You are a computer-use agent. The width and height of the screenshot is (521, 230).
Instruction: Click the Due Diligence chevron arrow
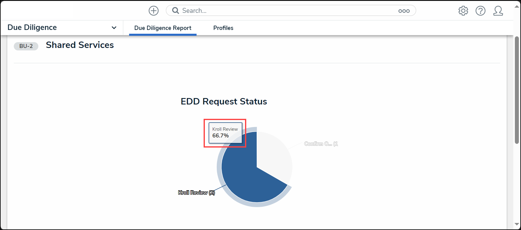tap(114, 28)
